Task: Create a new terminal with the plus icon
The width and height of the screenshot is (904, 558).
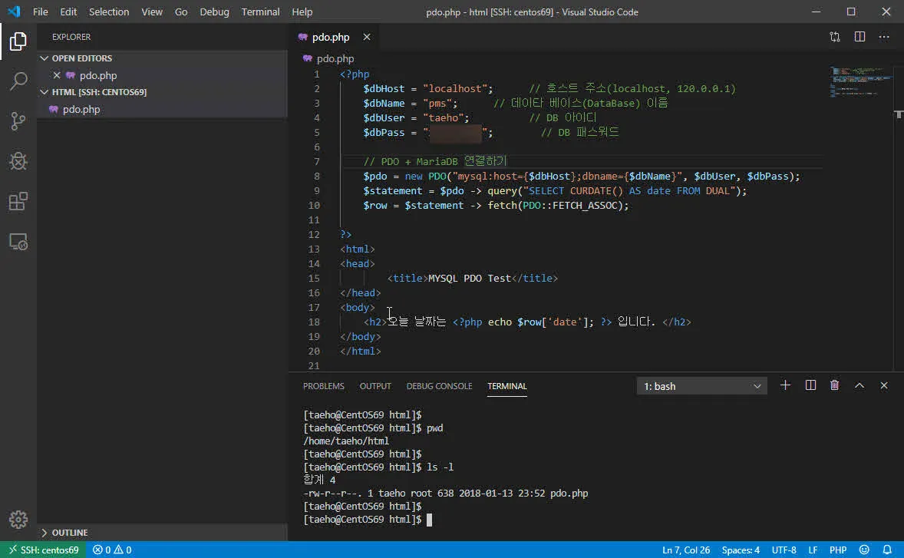Action: pyautogui.click(x=784, y=385)
